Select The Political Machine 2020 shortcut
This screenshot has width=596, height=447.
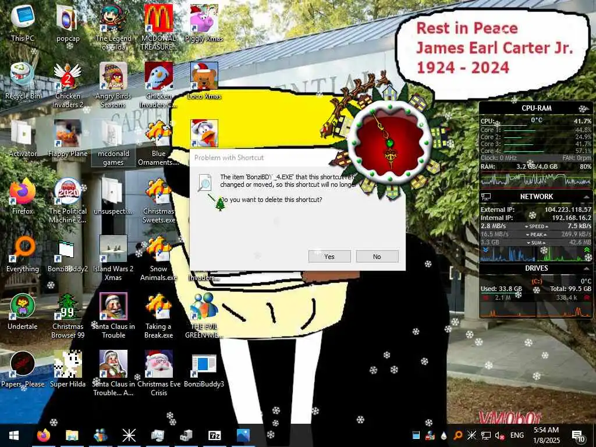point(68,200)
